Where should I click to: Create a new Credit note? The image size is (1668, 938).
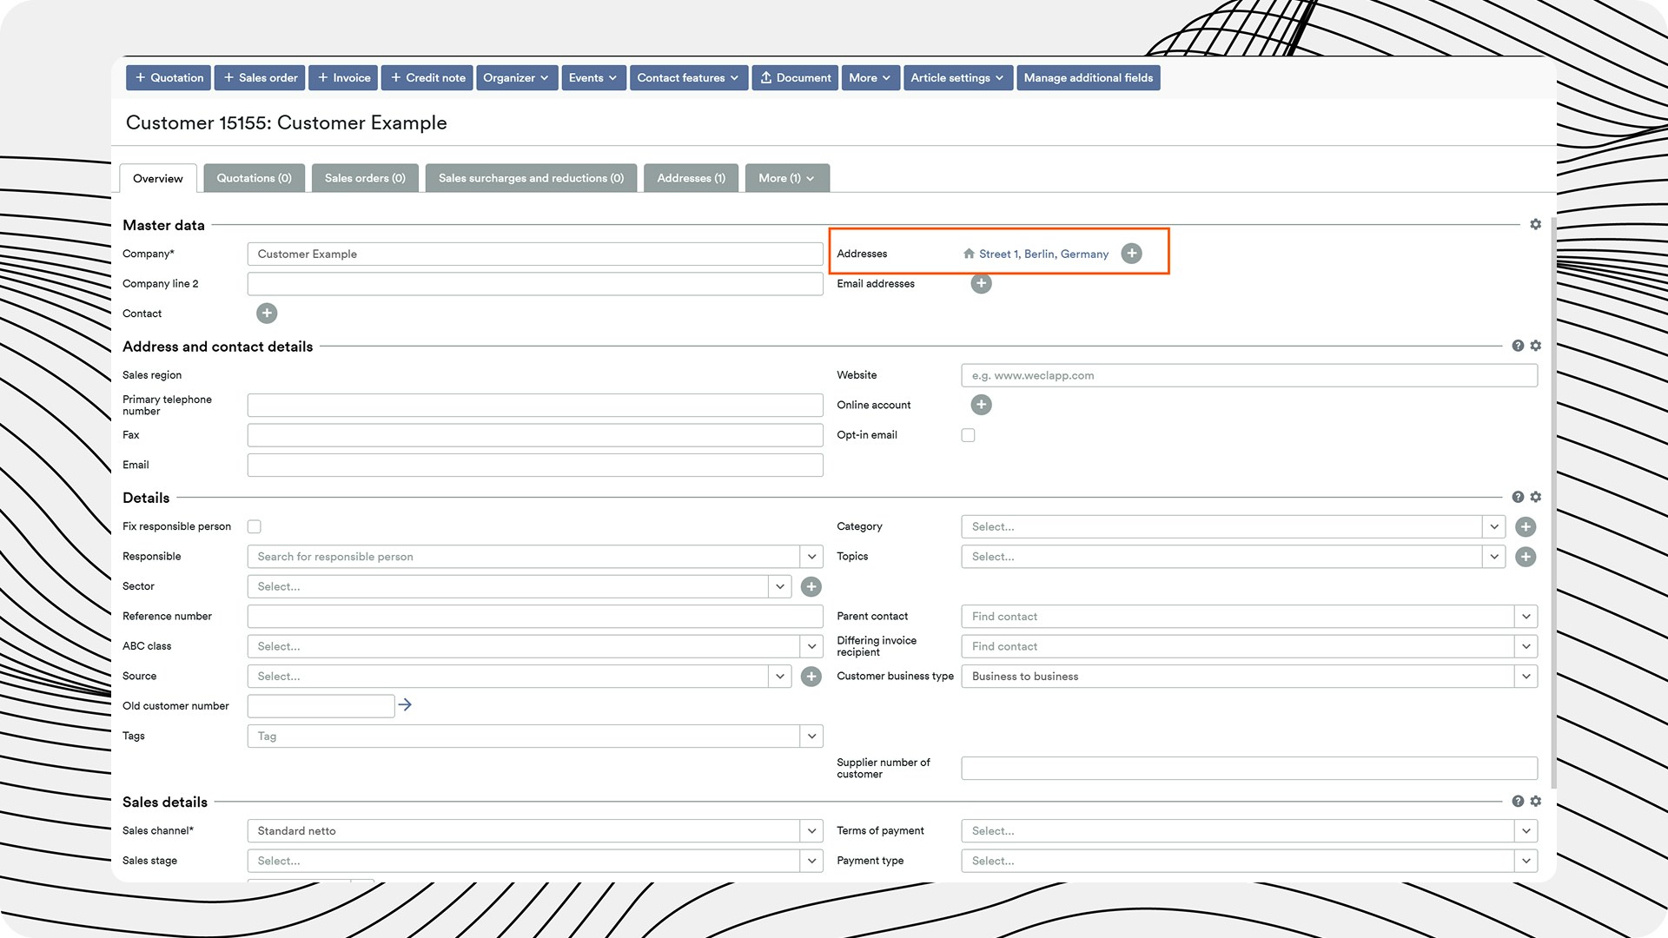427,78
